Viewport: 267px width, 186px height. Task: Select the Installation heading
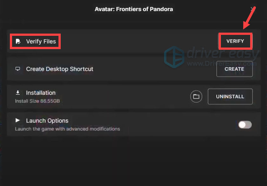[x=41, y=93]
